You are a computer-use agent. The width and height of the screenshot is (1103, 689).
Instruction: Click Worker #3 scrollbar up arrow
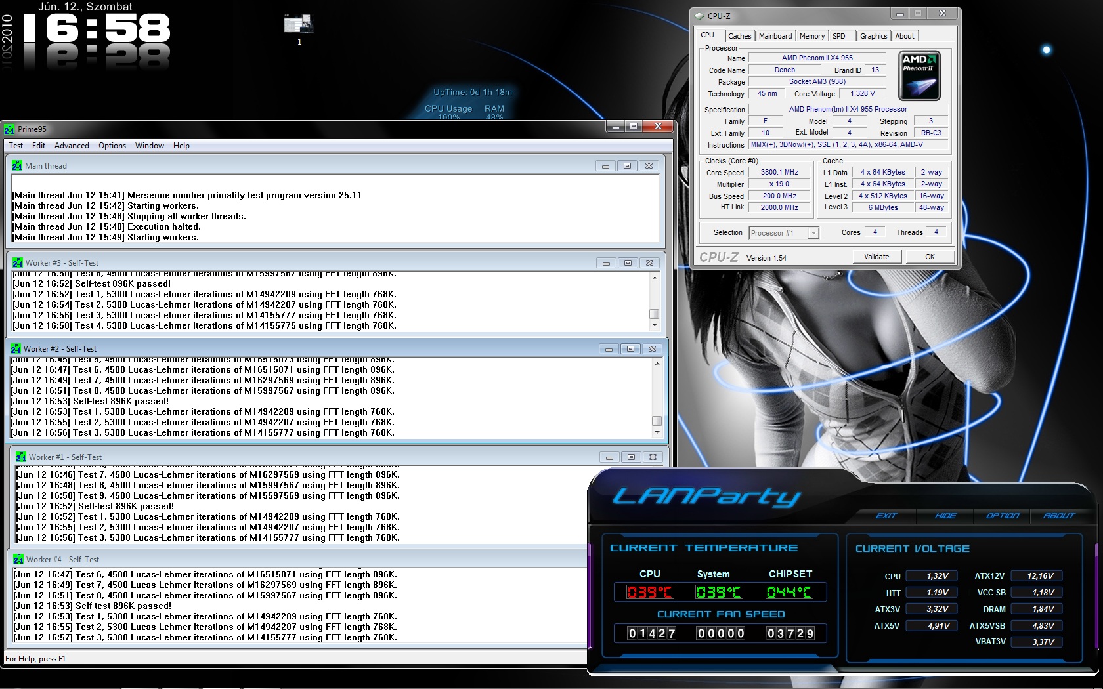[x=655, y=278]
